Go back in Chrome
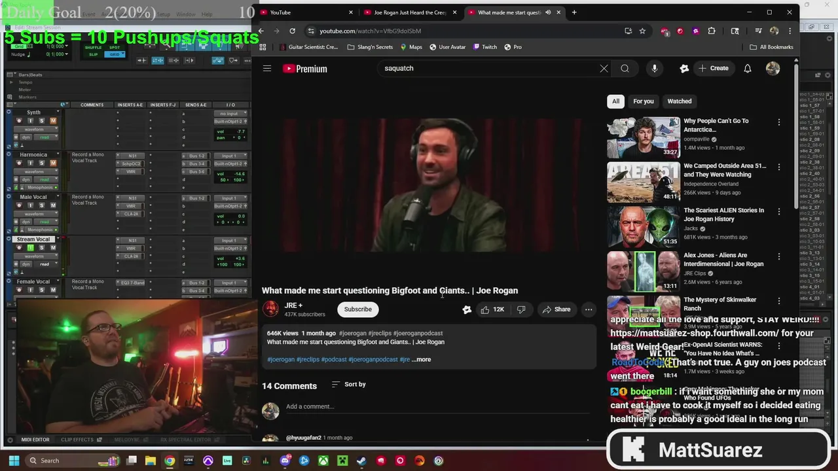Viewport: 838px width, 471px height. (261, 31)
